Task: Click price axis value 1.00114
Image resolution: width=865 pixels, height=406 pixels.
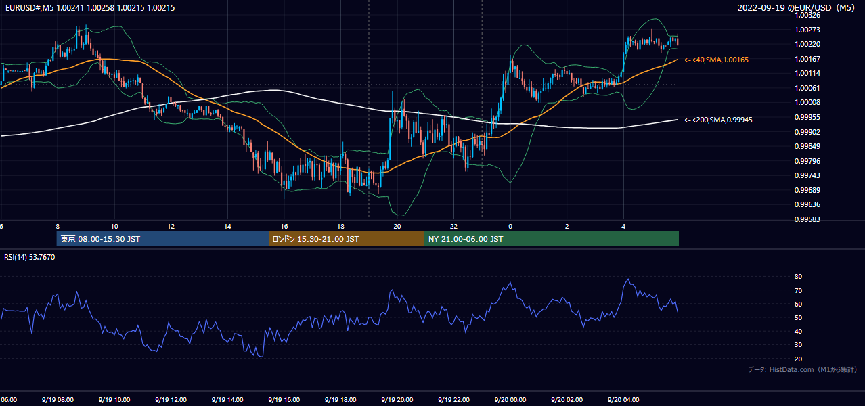Action: (806, 73)
